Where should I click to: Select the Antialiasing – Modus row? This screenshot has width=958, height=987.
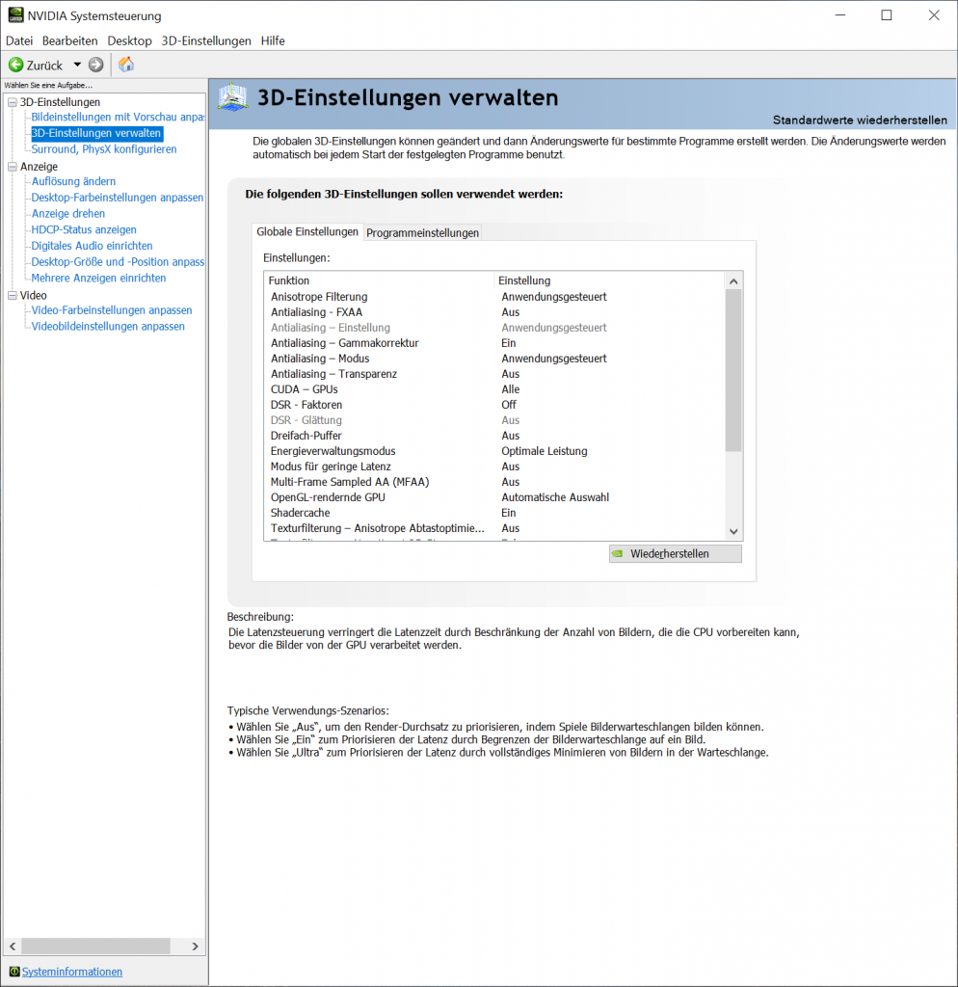(494, 359)
